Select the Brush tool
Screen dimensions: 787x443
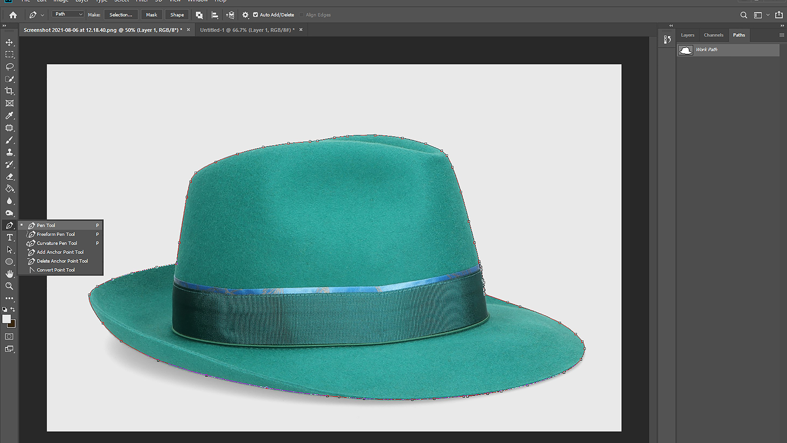click(x=9, y=140)
